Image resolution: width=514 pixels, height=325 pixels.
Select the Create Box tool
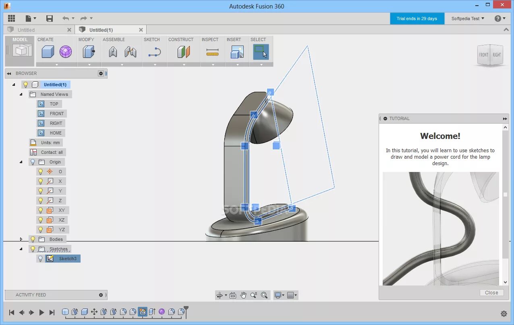(x=48, y=52)
